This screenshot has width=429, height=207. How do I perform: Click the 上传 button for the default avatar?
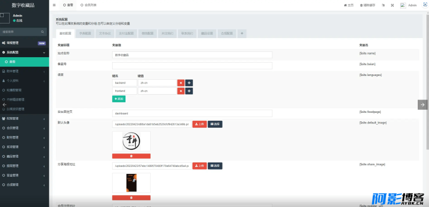199,124
